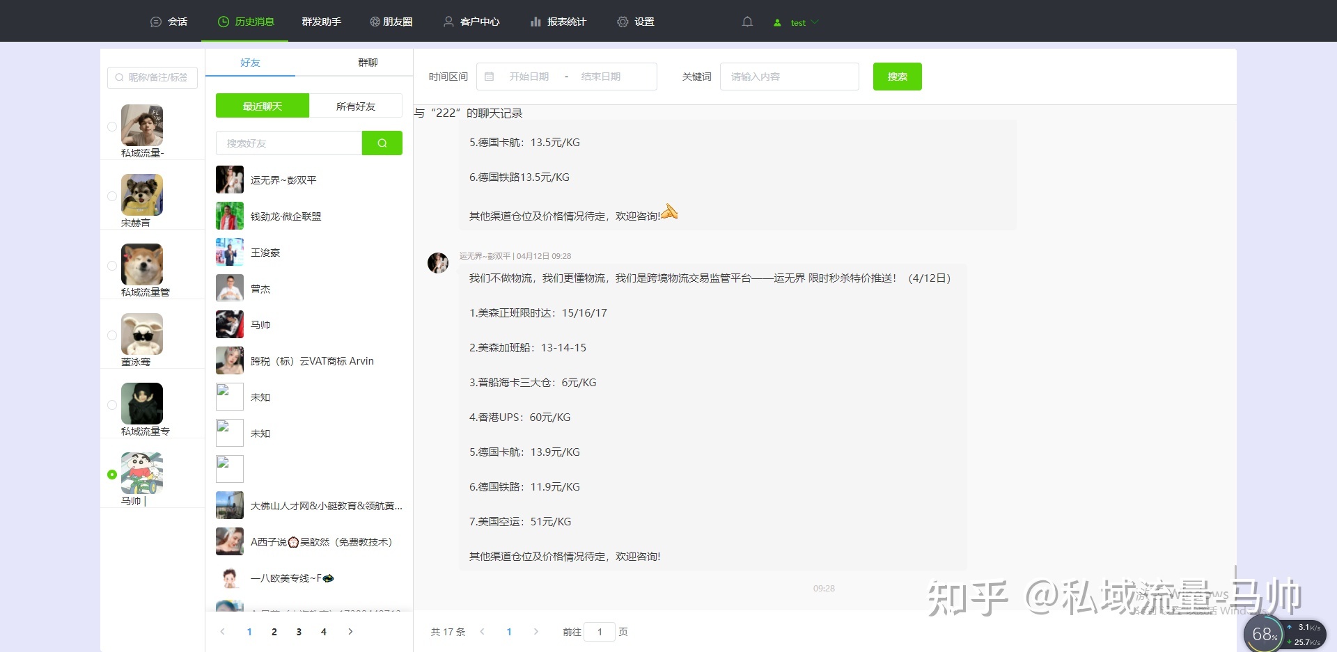Open the 结束日期 end date picker
Image resolution: width=1337 pixels, height=652 pixels.
coord(600,77)
